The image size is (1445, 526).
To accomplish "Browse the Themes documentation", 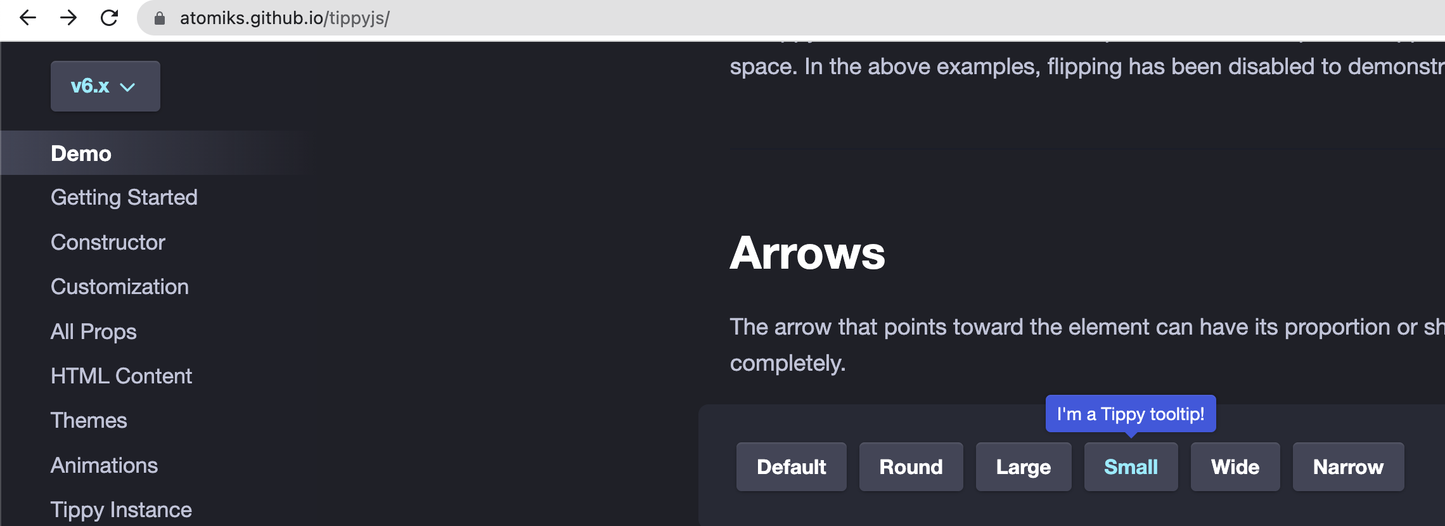I will click(89, 420).
